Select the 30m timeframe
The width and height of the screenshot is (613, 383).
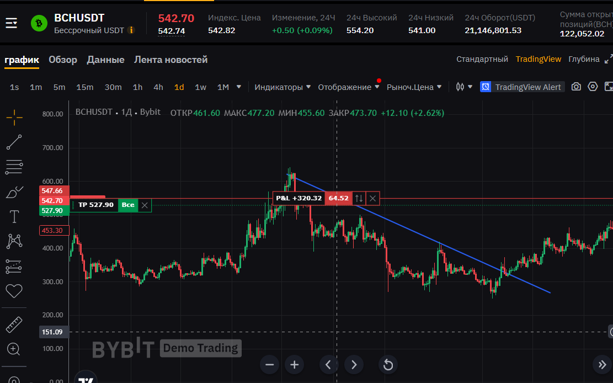pyautogui.click(x=113, y=87)
